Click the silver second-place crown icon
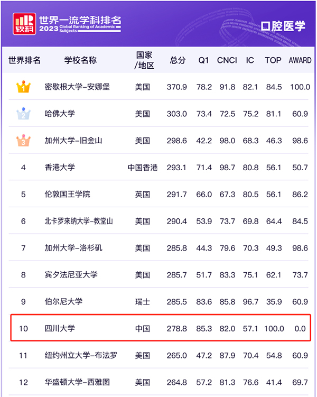Screen dimensions: 317x397 pyautogui.click(x=23, y=114)
